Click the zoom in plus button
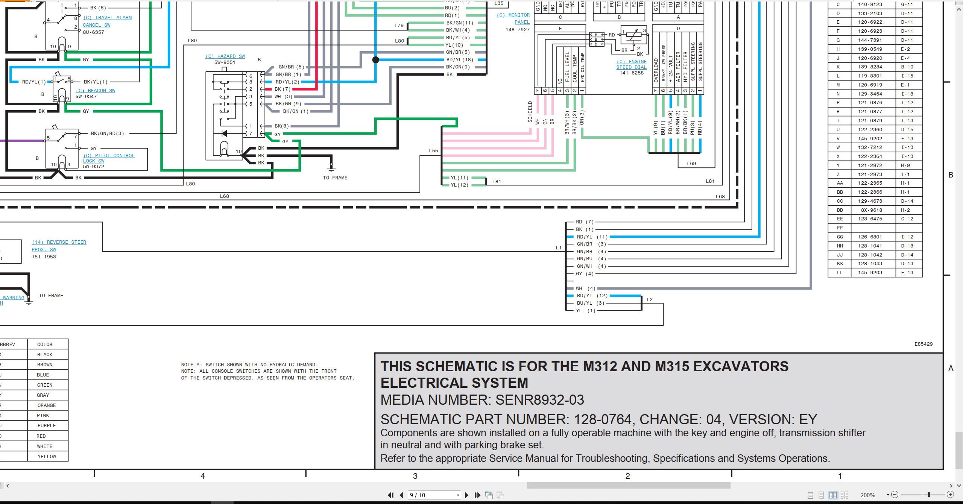Image resolution: width=963 pixels, height=504 pixels. (950, 495)
